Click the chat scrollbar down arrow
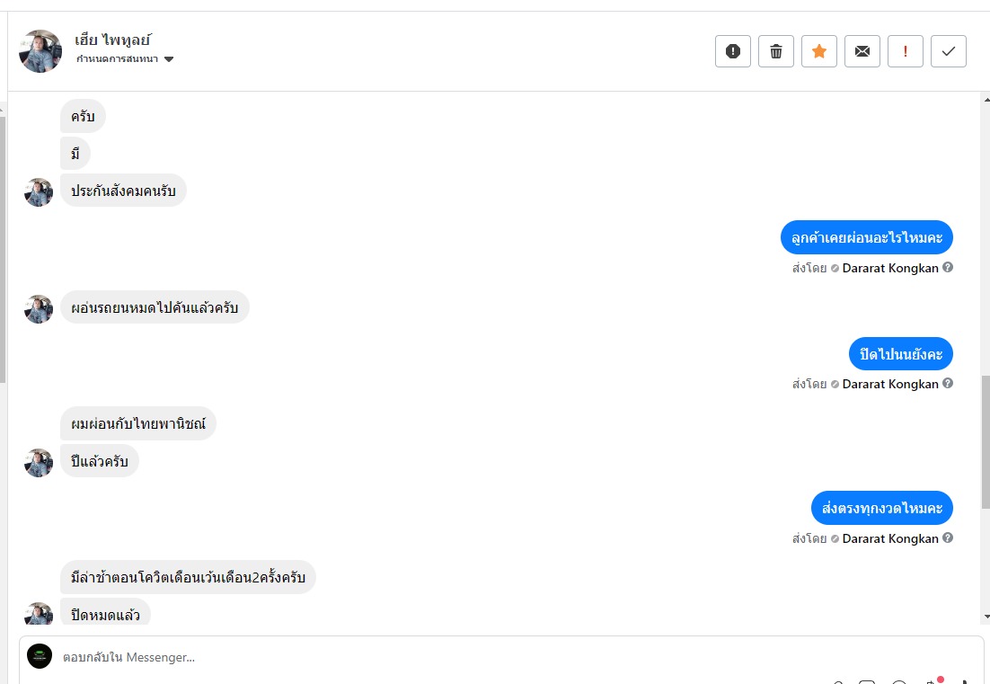990x684 pixels. click(x=986, y=617)
